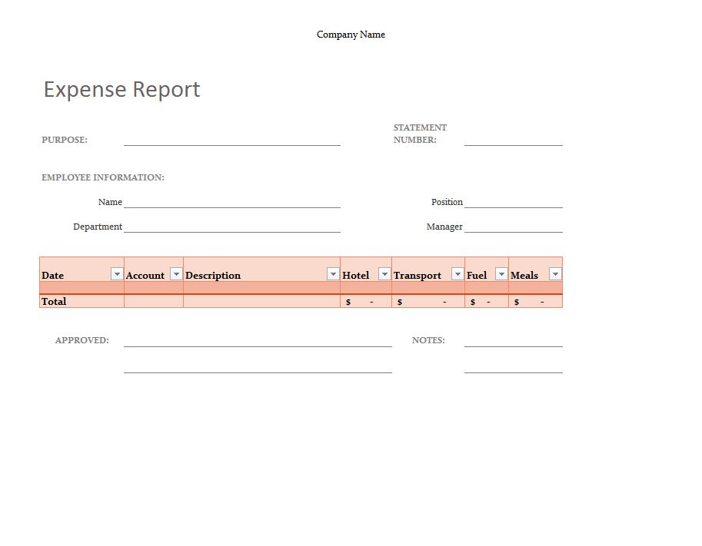Click the empty Description cell in data row
Screen dimensions: 702x546
click(x=262, y=287)
